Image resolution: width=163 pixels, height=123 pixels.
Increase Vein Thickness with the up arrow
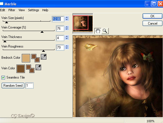coord(67,36)
